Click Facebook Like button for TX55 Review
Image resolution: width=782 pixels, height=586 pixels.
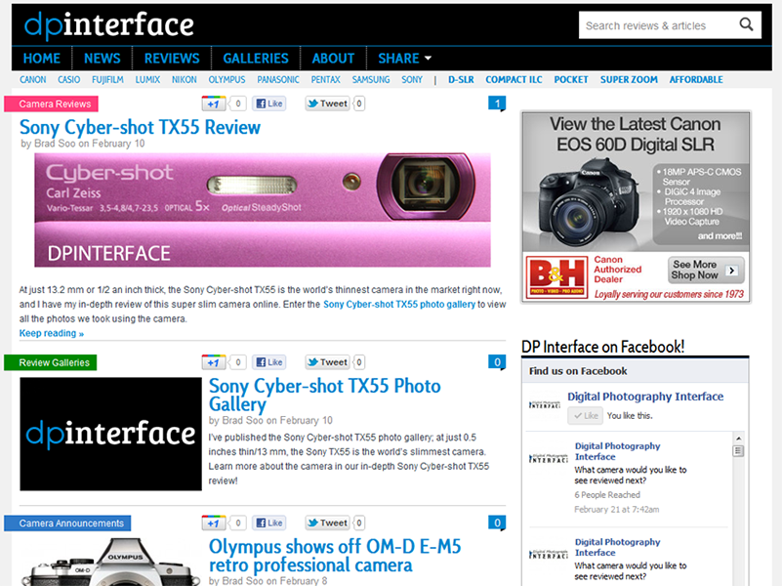click(x=269, y=104)
